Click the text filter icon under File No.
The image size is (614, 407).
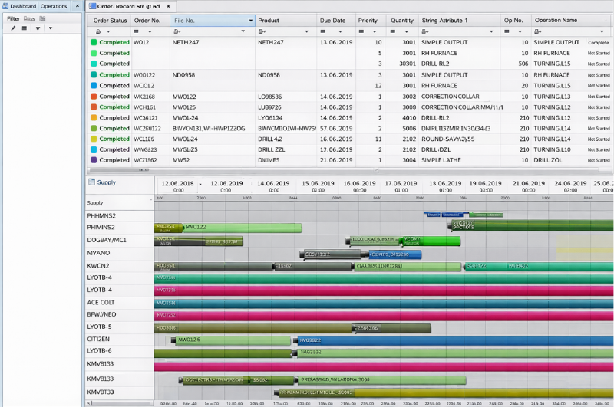point(177,31)
